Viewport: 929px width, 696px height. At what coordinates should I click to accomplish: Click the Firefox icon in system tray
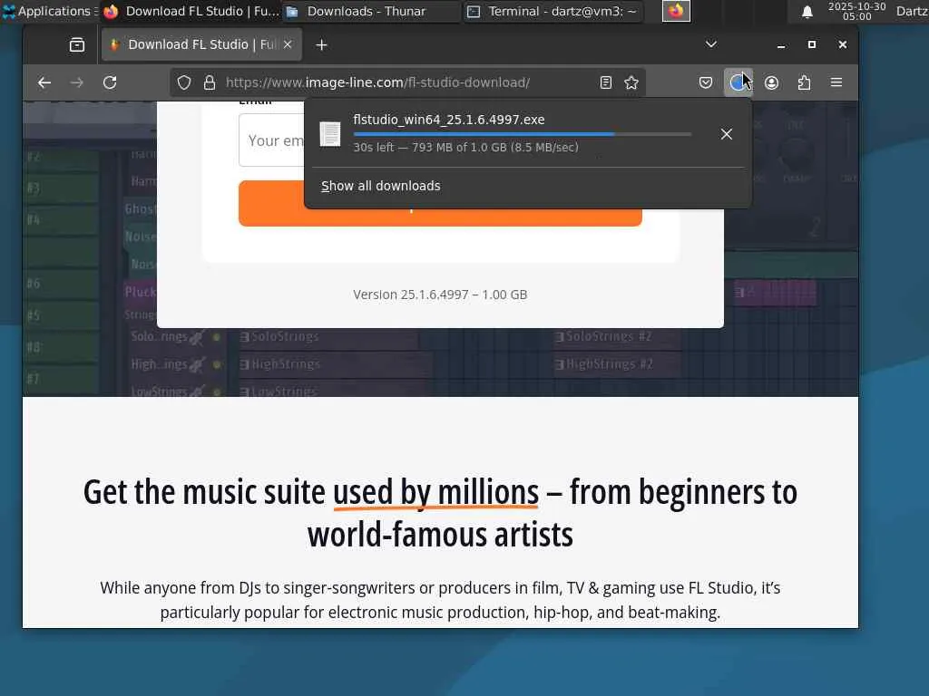click(x=676, y=11)
